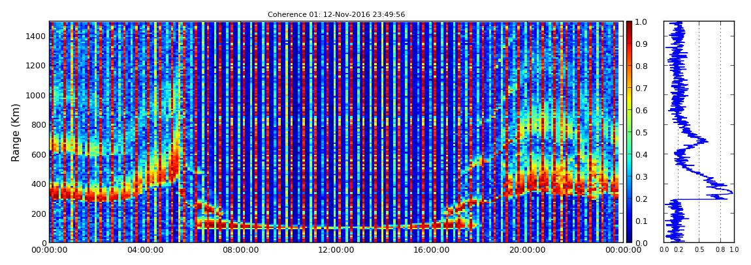Click the colorbar 0.7 tick label
751x265 pixels.
pos(642,89)
